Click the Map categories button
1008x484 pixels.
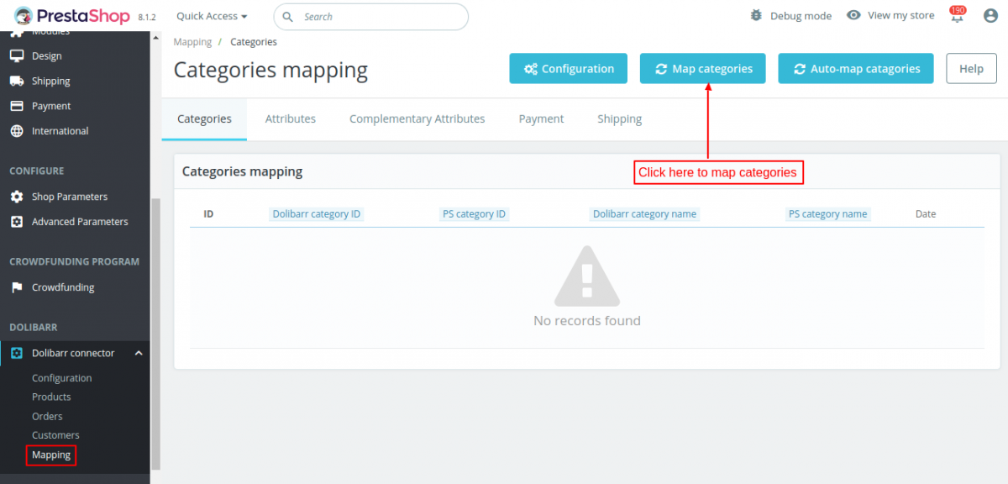(703, 69)
